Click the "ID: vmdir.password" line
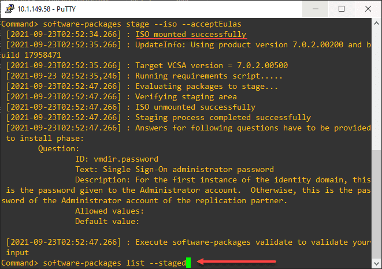Screen dimensions: 382x269 (117, 159)
